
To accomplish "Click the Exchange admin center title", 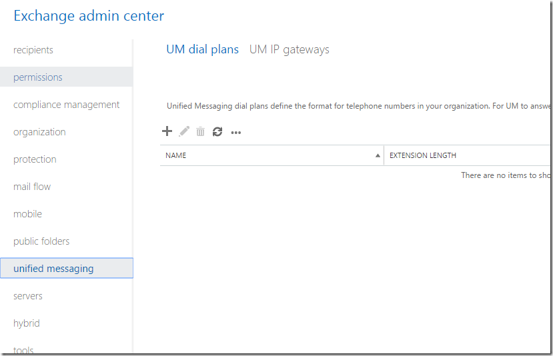I will (89, 16).
